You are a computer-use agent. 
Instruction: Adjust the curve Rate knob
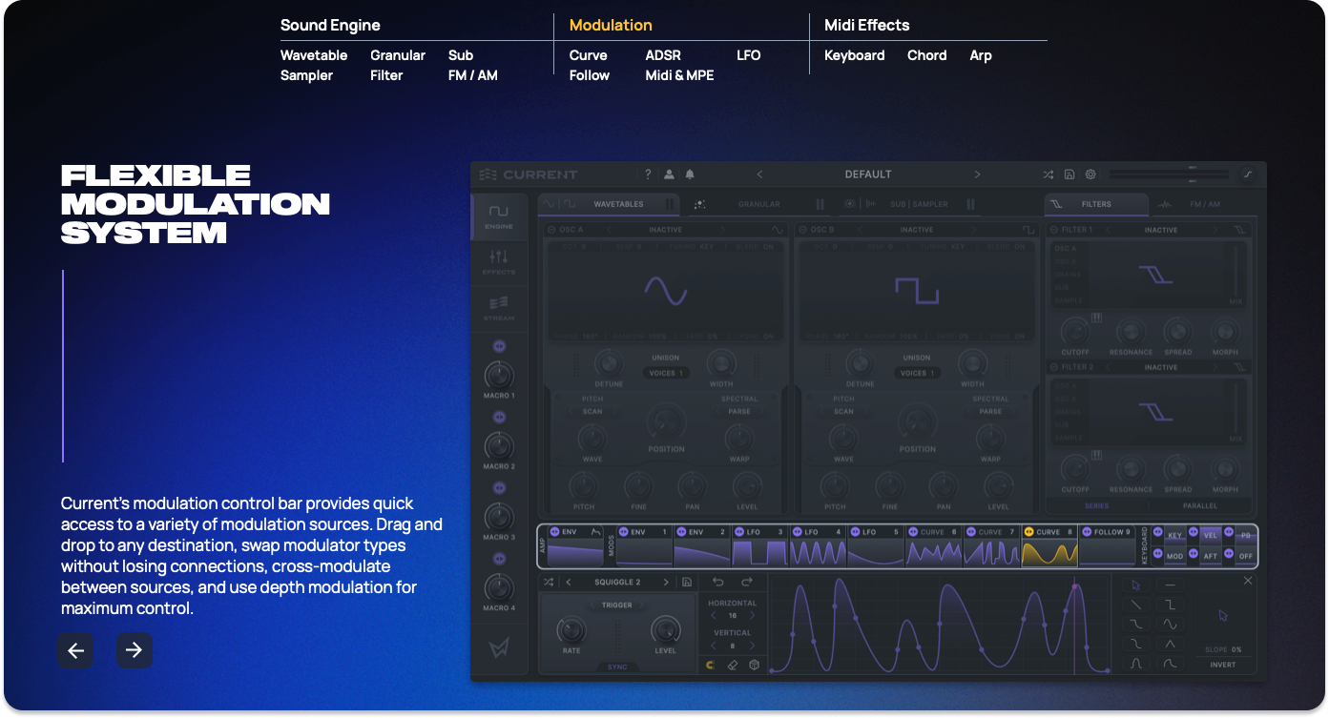[x=571, y=630]
